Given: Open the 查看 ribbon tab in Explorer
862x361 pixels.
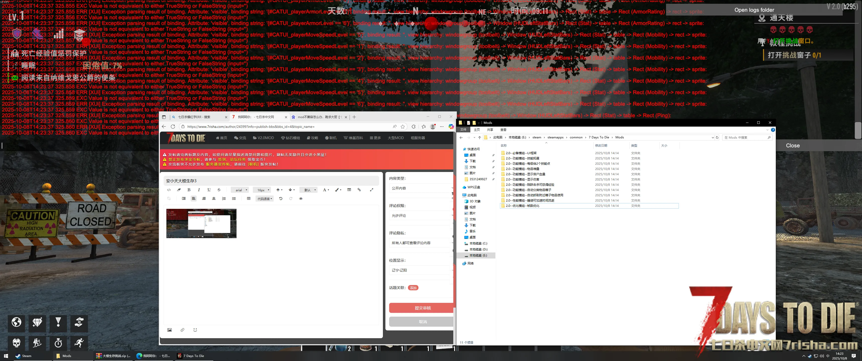Looking at the screenshot, I should [x=503, y=130].
